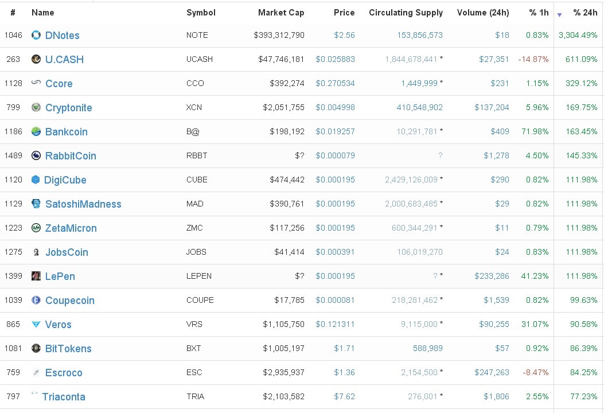Open the SatoshiMadness coin page link

pos(83,204)
